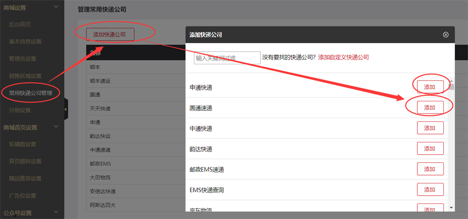Add 申通快递 with its 添加 button
The height and width of the screenshot is (219, 468).
(x=430, y=87)
